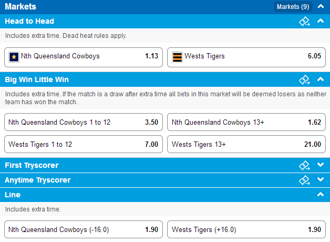Click Wests Tigers team logo
The image size is (330, 242).
tap(177, 57)
